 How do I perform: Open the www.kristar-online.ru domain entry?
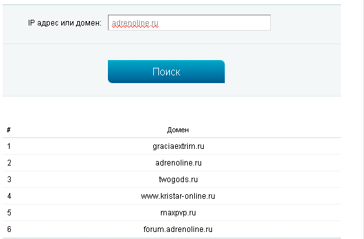(x=178, y=196)
